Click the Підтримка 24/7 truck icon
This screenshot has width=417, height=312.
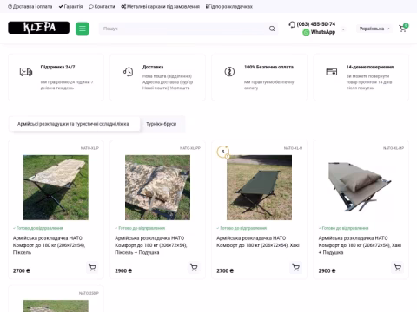coord(26,72)
